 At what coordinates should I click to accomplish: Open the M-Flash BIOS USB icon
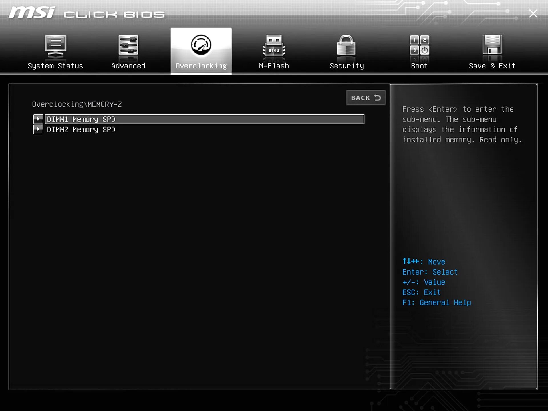(274, 46)
